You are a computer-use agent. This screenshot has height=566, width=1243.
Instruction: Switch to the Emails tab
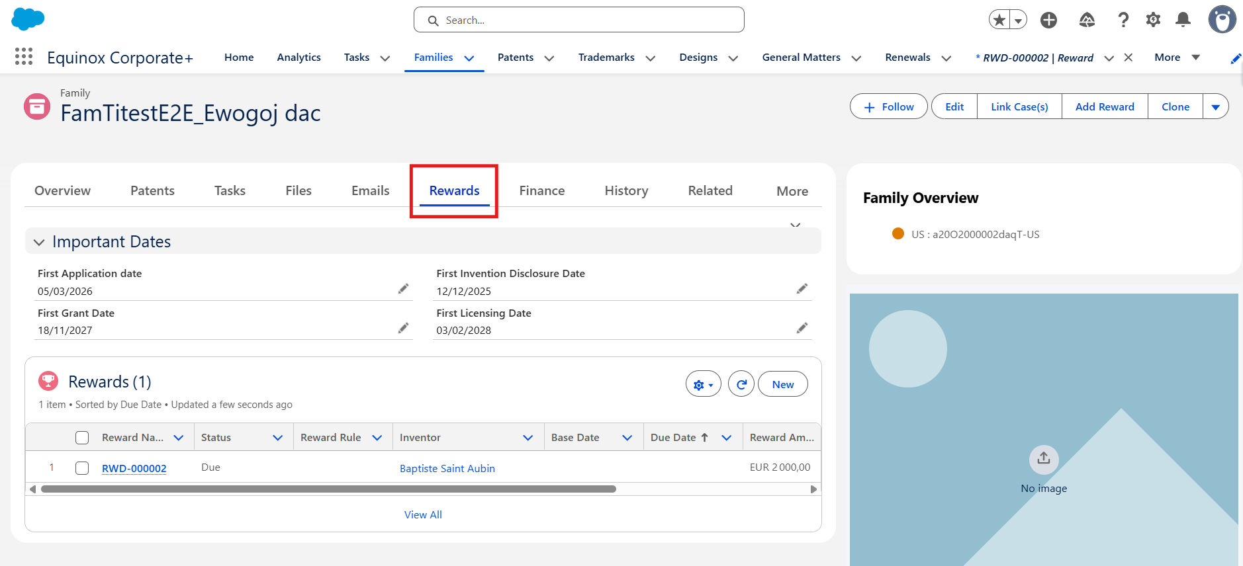point(371,190)
